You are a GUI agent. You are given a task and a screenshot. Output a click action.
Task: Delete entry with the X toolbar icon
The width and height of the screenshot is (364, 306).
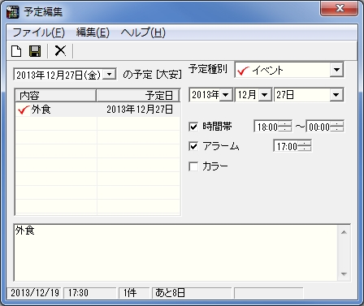(x=60, y=50)
